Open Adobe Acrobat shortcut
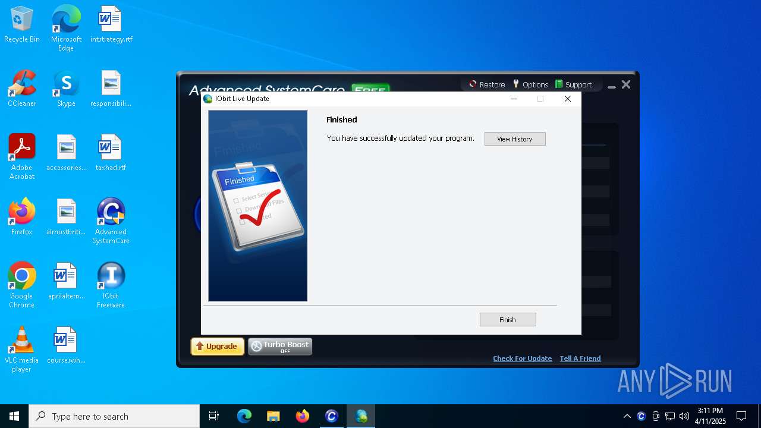 coord(22,156)
